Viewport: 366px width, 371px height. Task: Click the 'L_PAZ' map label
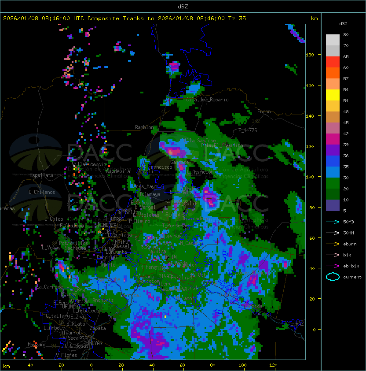coord(297,324)
